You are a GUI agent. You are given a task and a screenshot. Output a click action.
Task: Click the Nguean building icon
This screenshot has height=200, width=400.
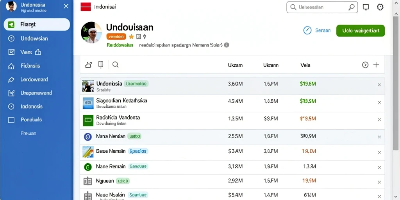point(88,181)
